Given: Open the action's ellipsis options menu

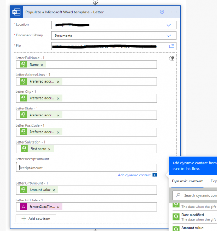Looking at the screenshot, I should pos(174,12).
